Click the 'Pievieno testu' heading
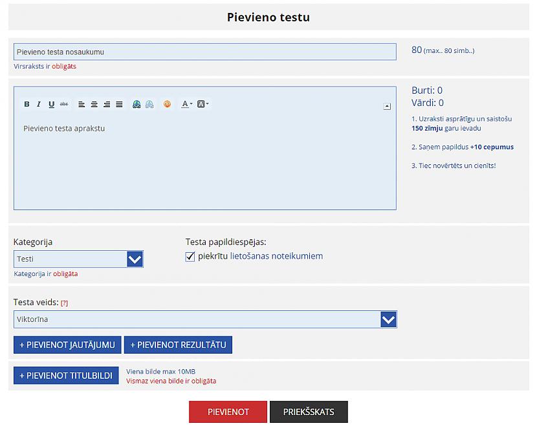537x428 pixels. click(x=268, y=17)
